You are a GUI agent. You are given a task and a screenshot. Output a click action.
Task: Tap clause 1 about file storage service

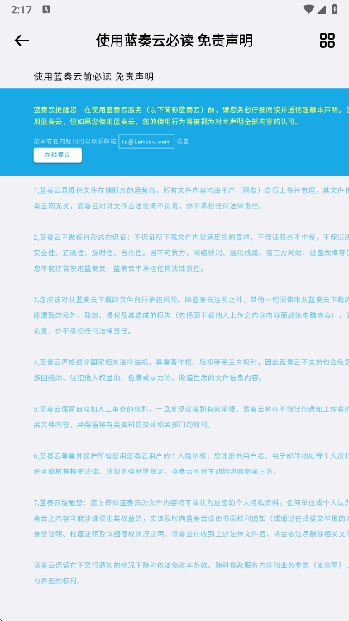(x=191, y=198)
